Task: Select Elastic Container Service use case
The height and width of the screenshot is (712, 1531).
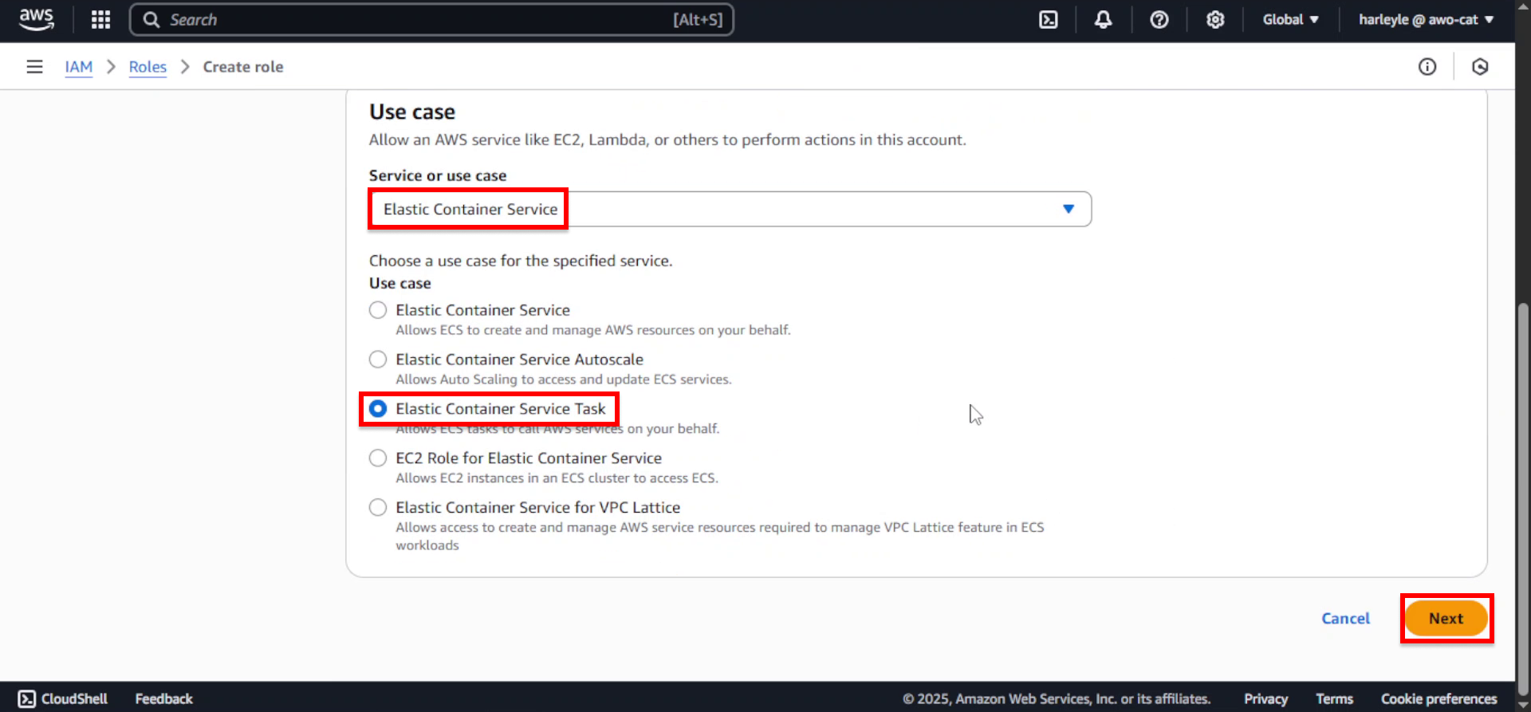Action: (378, 310)
